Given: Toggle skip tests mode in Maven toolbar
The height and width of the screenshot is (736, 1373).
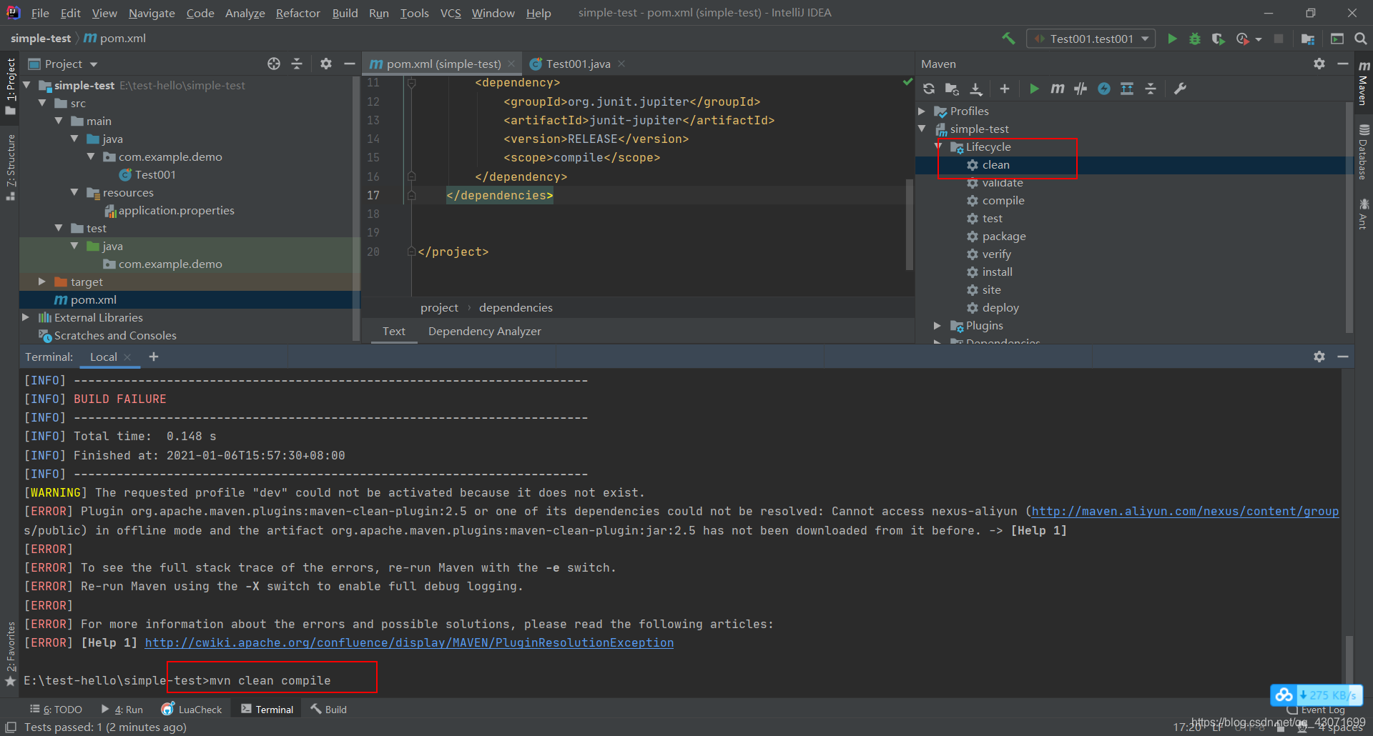Looking at the screenshot, I should click(1081, 89).
